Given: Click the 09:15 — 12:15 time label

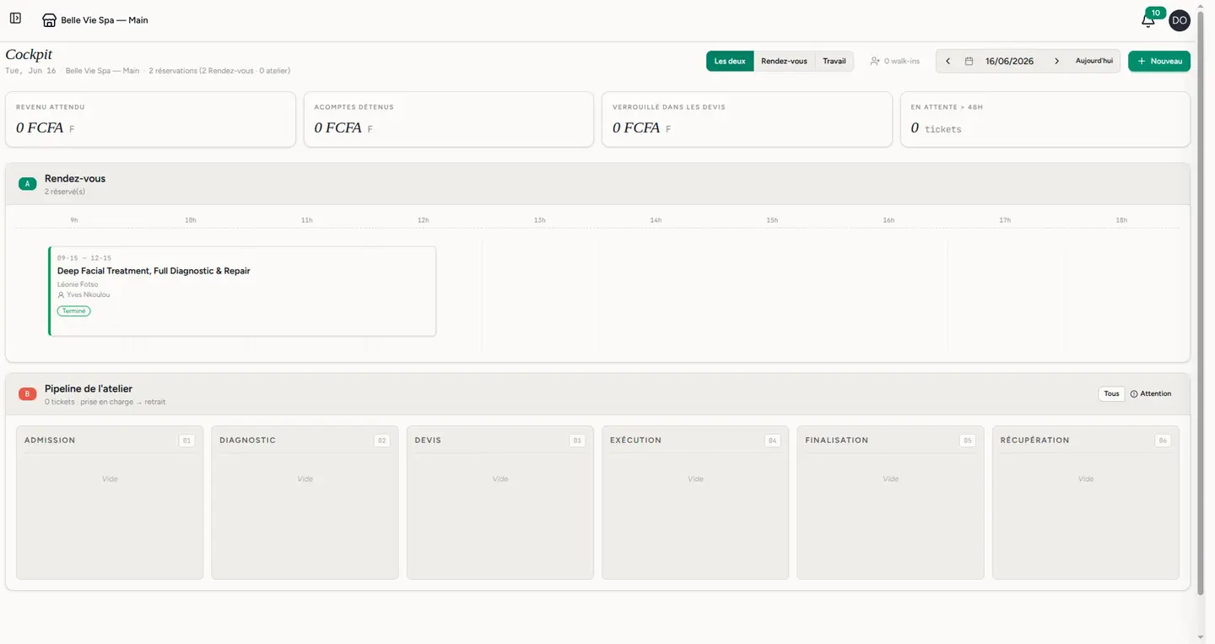Looking at the screenshot, I should 84,258.
